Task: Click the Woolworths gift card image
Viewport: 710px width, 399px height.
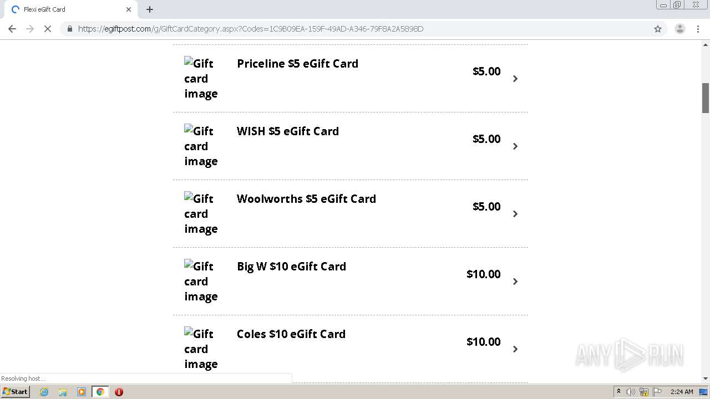Action: tap(201, 214)
